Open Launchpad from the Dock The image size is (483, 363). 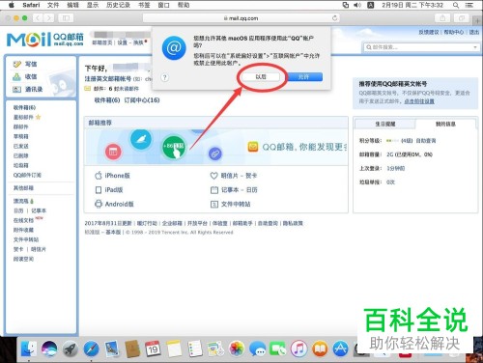click(71, 349)
